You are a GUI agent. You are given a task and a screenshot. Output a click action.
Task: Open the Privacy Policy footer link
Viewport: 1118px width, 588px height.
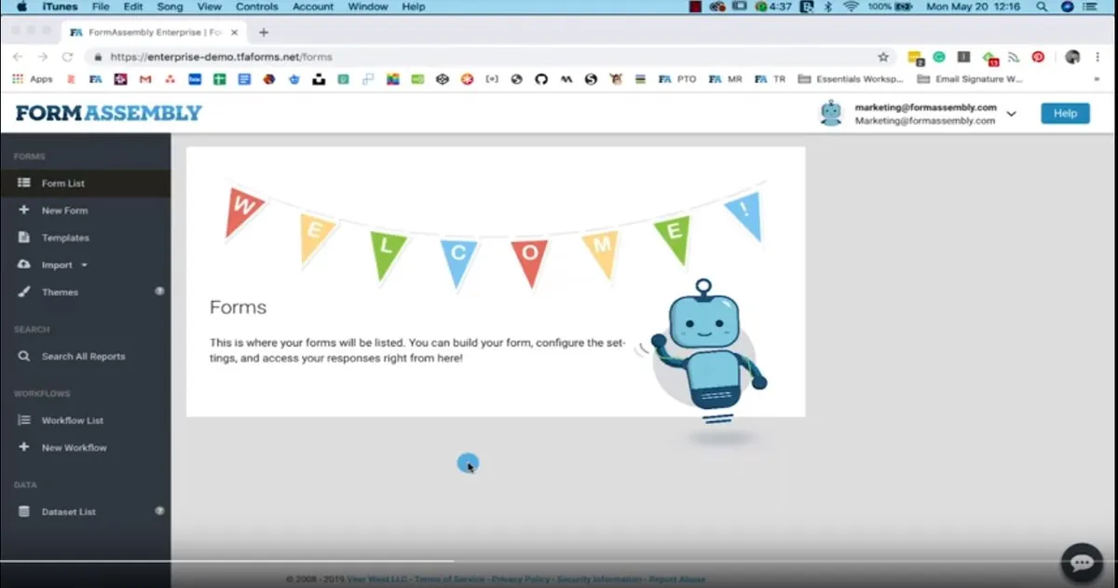pos(521,580)
